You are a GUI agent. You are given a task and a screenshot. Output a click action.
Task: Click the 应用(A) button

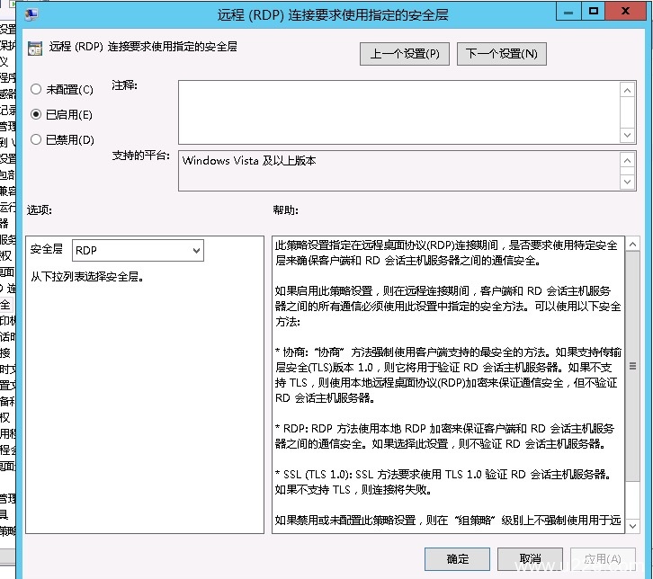tap(603, 558)
